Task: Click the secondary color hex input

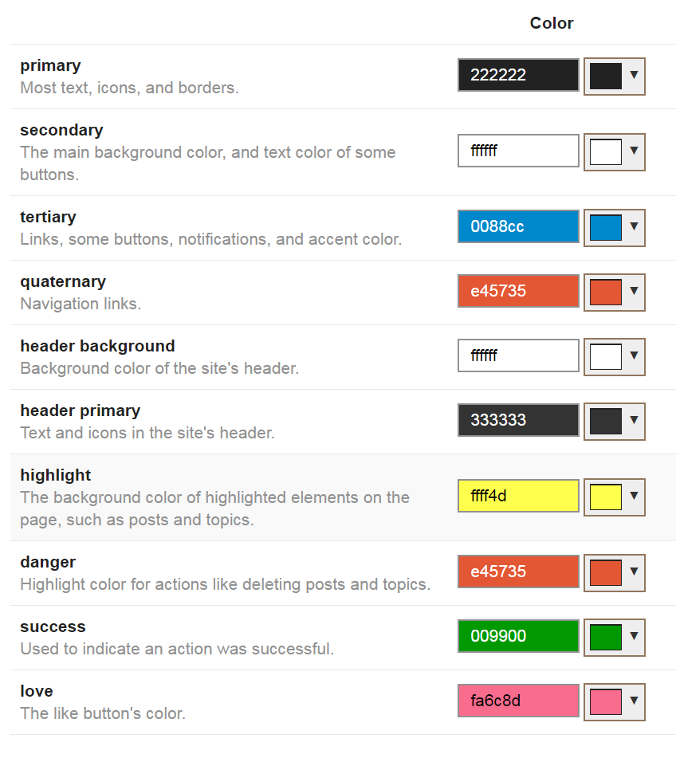Action: 518,151
